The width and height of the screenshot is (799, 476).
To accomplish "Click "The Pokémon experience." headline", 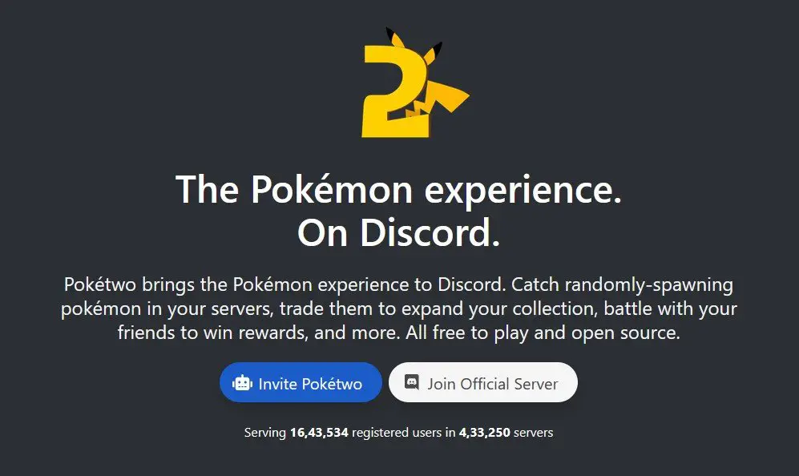I will [399, 189].
